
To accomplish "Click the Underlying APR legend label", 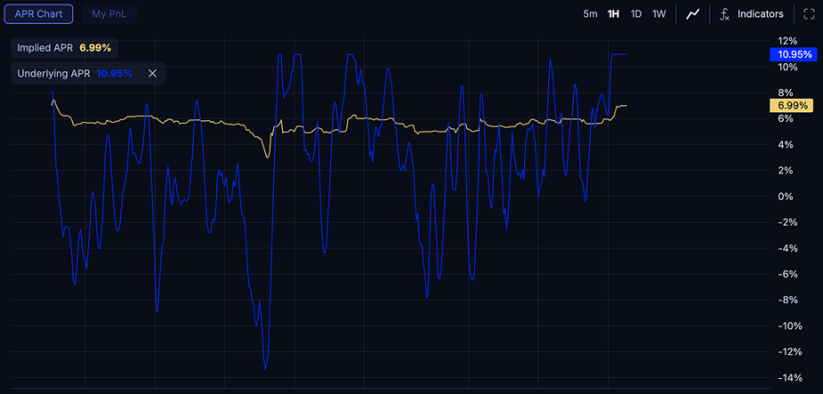I will 54,73.
